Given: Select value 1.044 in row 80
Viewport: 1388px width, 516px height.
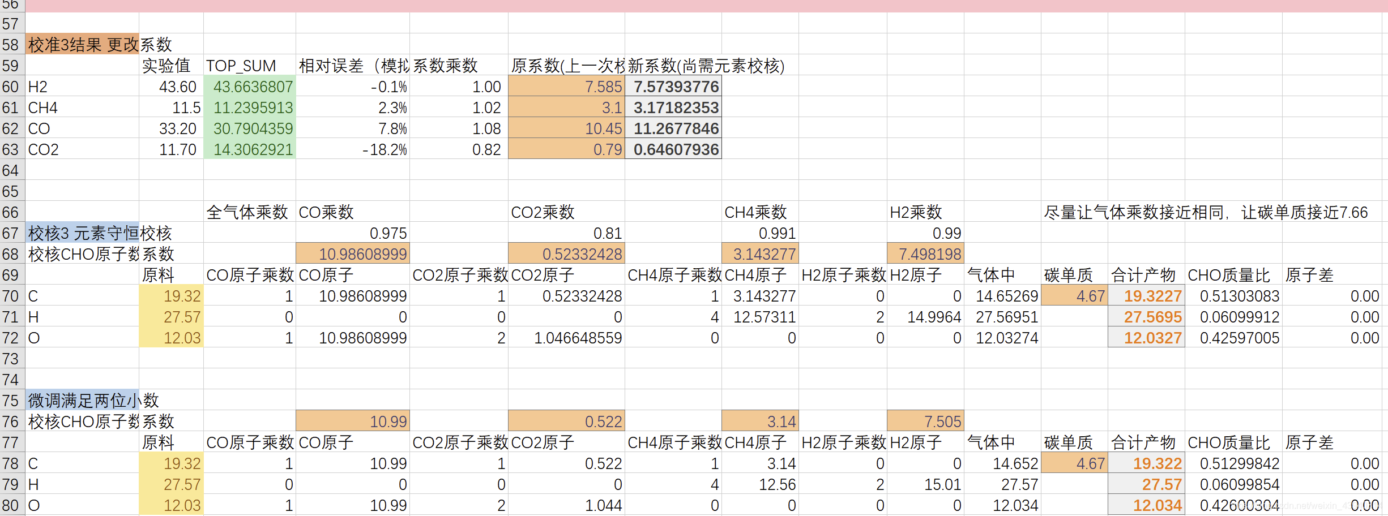Looking at the screenshot, I should [x=566, y=505].
